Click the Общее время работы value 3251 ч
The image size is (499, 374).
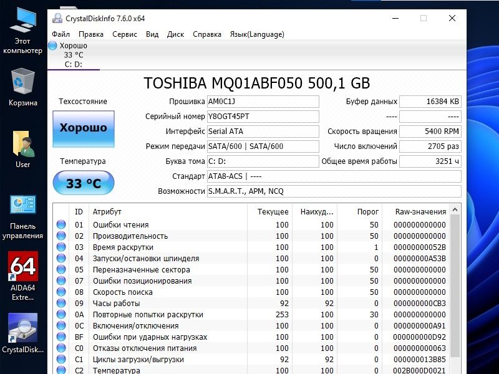(430, 161)
